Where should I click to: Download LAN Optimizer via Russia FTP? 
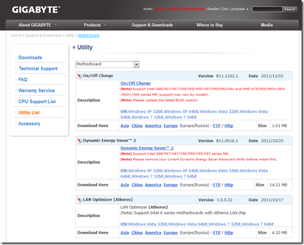(x=217, y=233)
